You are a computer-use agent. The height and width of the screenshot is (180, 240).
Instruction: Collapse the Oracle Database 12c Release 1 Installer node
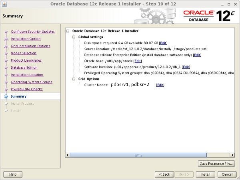[68, 31]
